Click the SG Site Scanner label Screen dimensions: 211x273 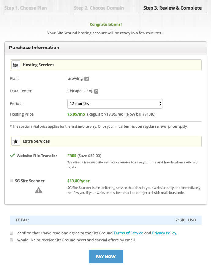[30, 181]
